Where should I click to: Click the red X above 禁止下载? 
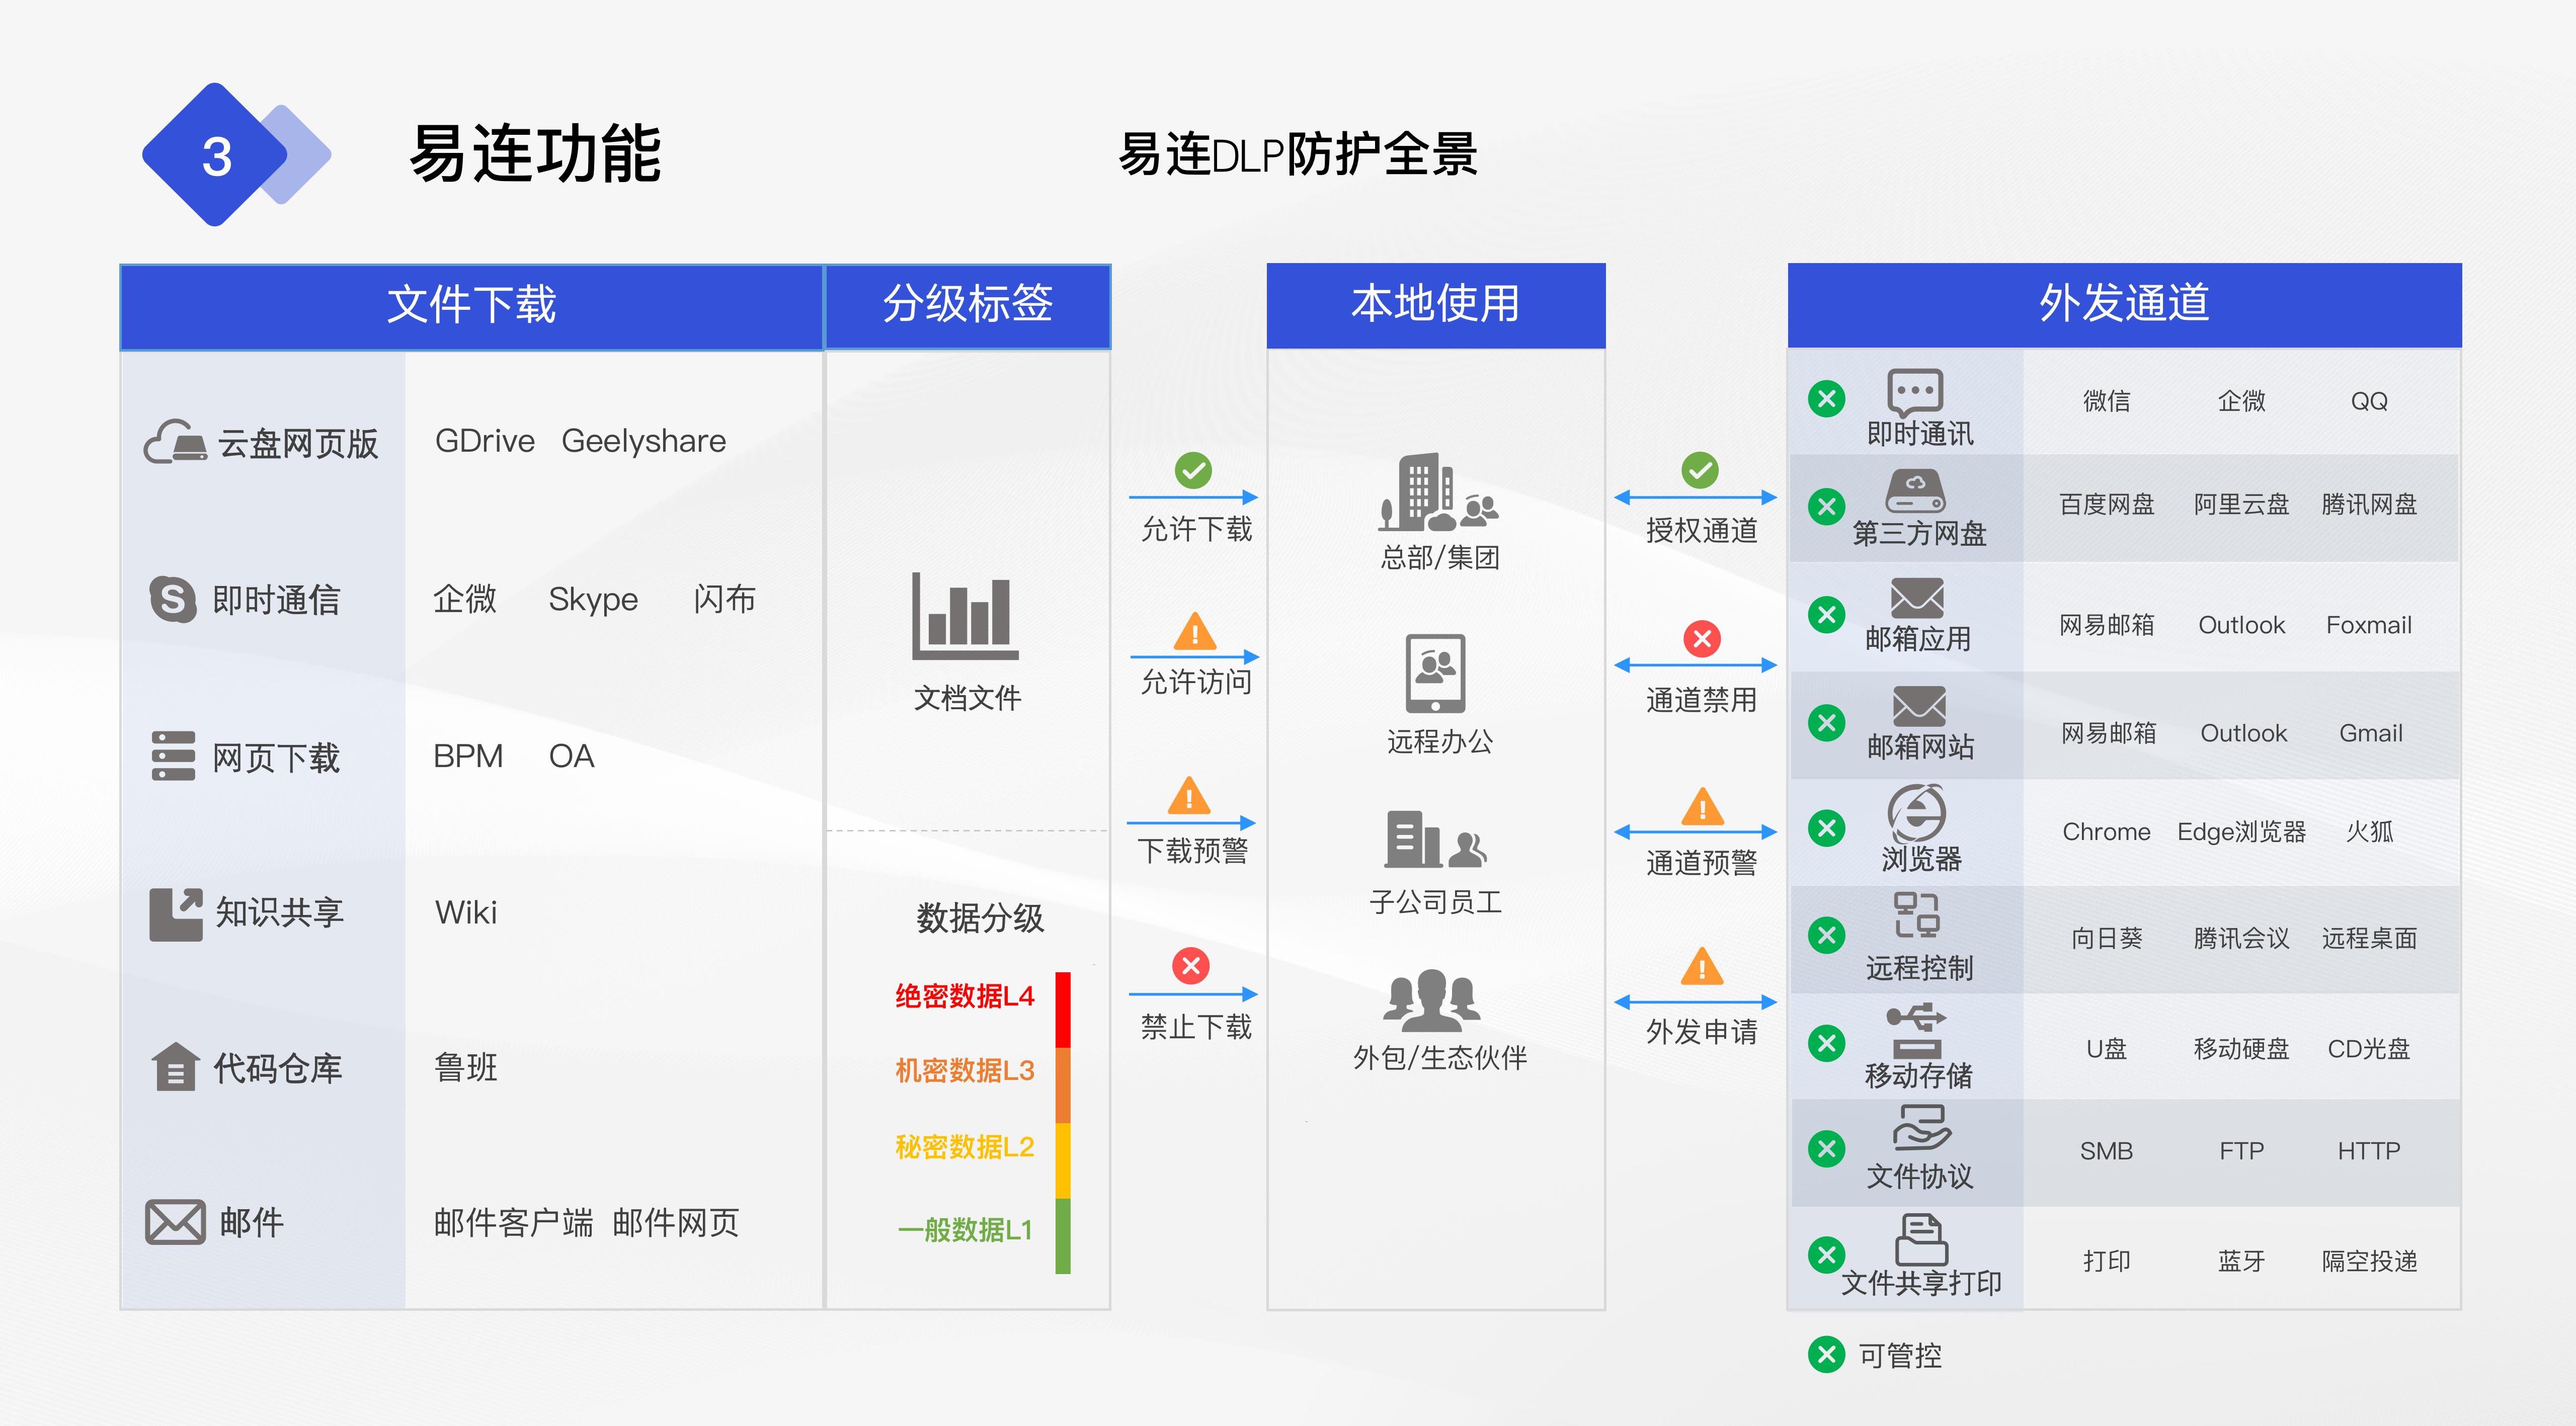coord(1190,965)
